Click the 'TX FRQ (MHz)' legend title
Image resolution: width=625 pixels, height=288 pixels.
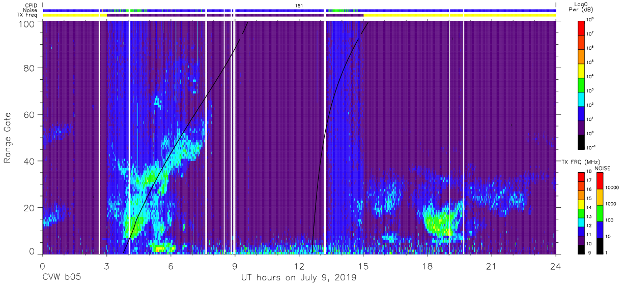tap(581, 162)
